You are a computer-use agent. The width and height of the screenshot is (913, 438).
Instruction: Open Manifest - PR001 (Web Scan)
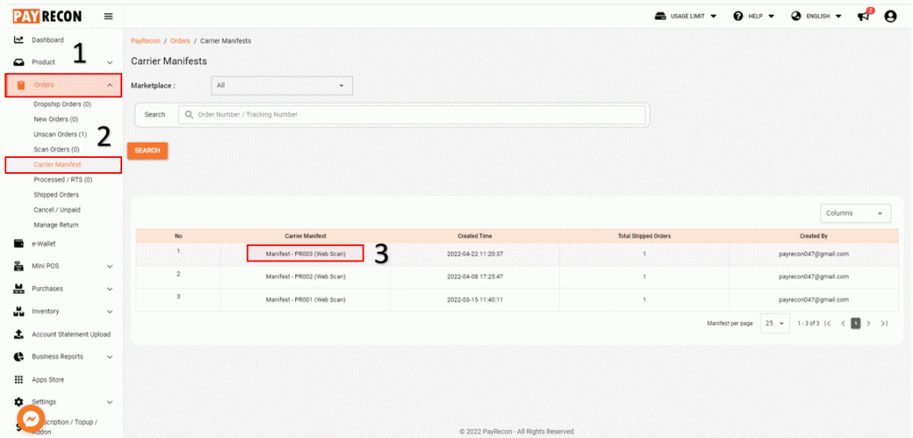[x=306, y=300]
